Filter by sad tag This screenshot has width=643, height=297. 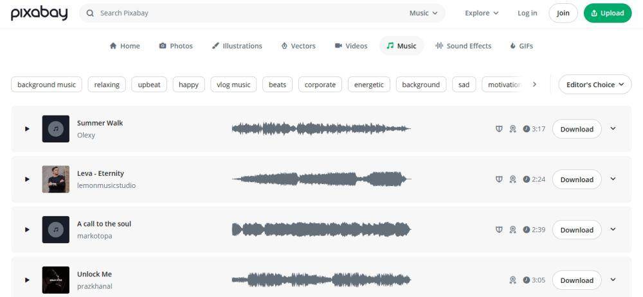[x=464, y=85]
